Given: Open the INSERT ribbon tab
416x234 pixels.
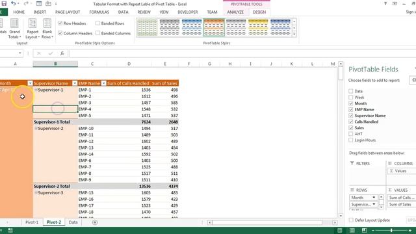Looking at the screenshot, I should 40,12.
